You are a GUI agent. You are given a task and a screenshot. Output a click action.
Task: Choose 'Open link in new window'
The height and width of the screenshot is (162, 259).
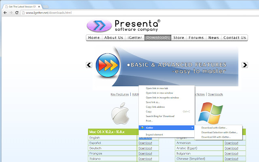[167, 93]
